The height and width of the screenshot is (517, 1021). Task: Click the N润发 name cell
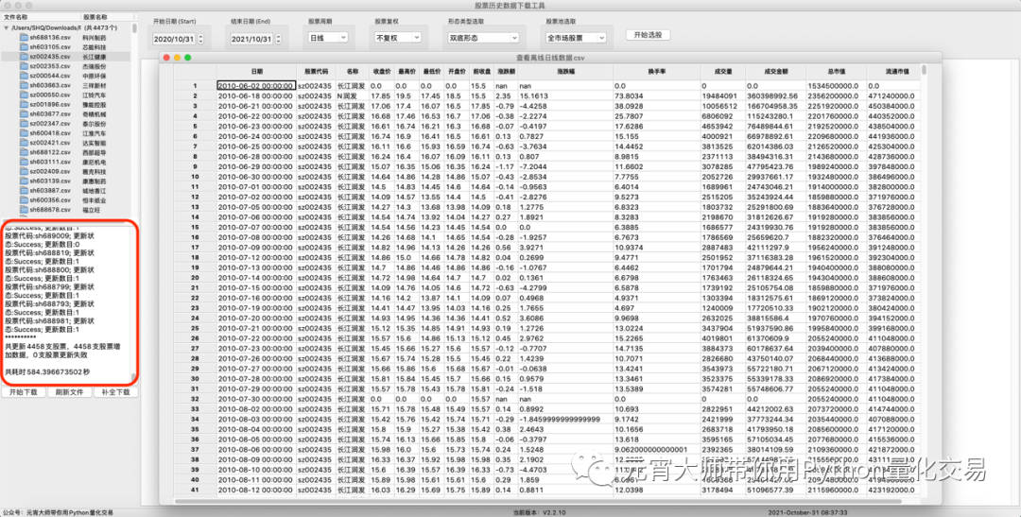353,95
